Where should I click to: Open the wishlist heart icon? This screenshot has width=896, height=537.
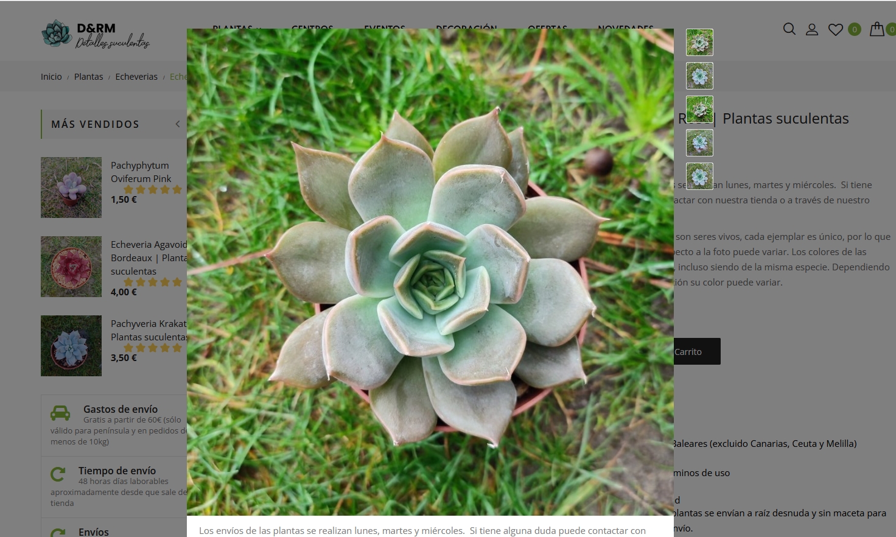[x=836, y=29]
